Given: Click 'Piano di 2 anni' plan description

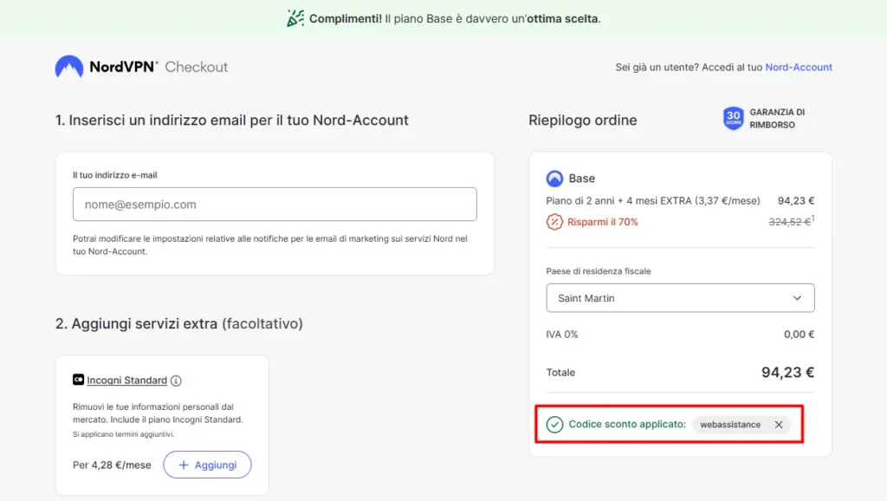Looking at the screenshot, I should coord(653,201).
